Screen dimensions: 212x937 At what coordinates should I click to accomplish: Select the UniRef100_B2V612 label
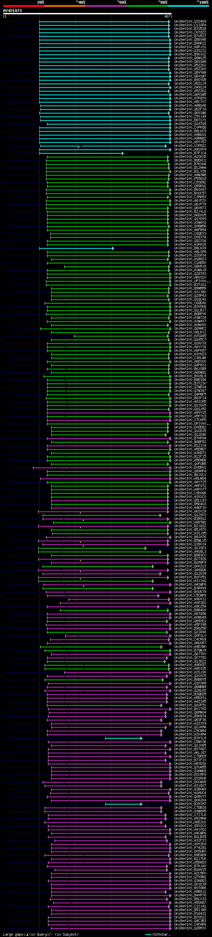point(190,917)
